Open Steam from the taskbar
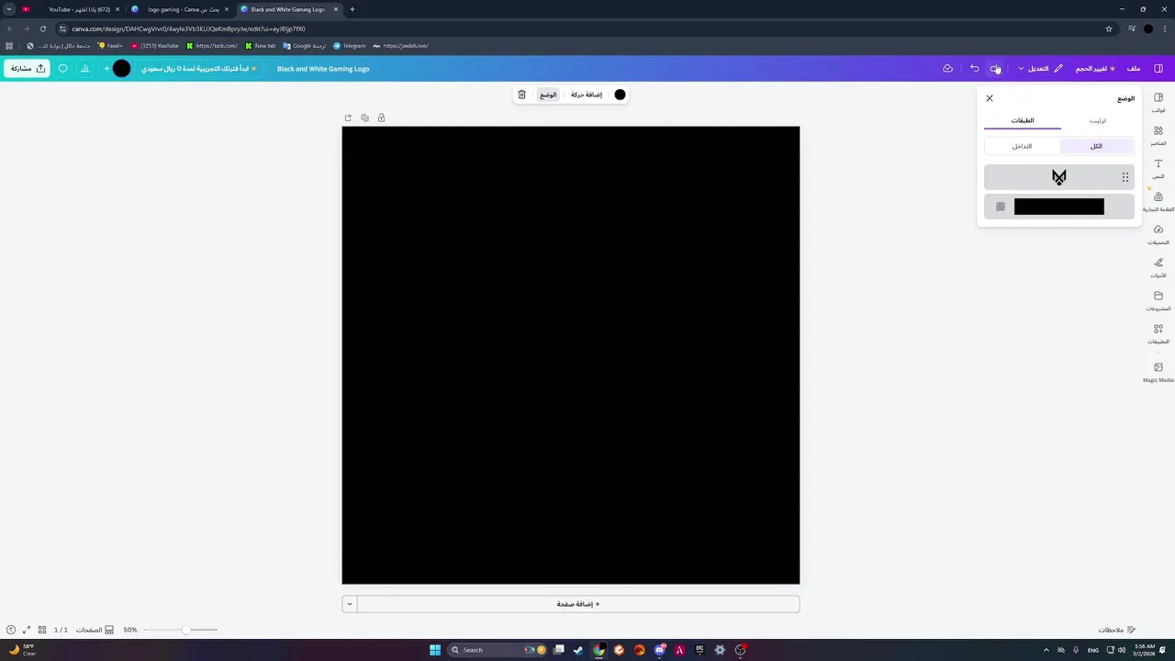 578,650
